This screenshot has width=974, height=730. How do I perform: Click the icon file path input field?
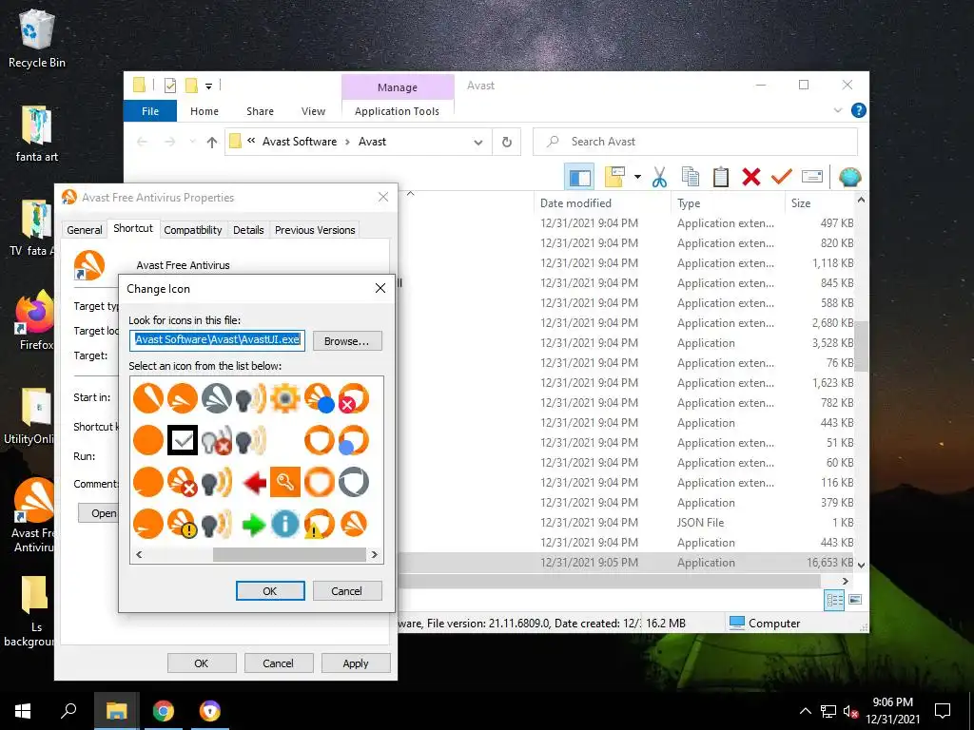click(218, 340)
